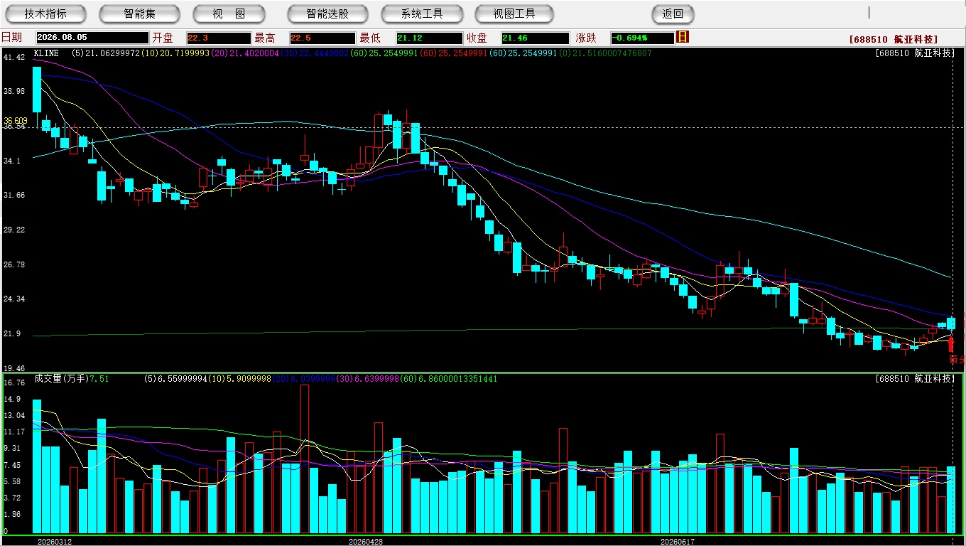Image resolution: width=966 pixels, height=546 pixels.
Task: Launch 智能选股 stock screener
Action: click(x=327, y=14)
